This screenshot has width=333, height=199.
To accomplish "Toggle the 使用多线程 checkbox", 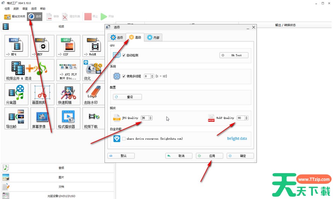I will [124, 76].
